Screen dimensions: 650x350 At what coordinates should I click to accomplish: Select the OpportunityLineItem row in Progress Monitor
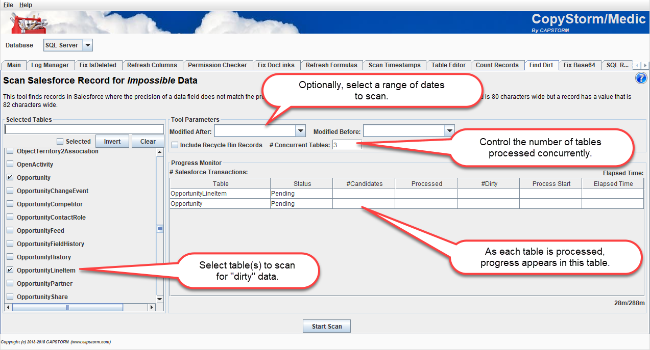click(x=407, y=194)
